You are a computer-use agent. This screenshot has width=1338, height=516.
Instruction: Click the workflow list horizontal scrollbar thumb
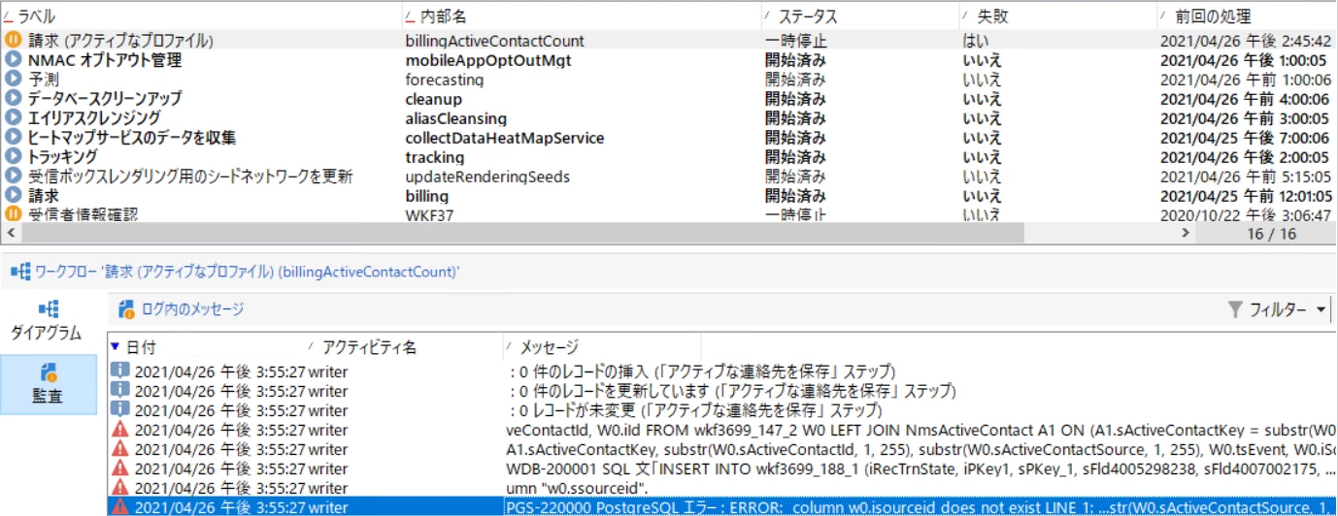[x=522, y=234]
